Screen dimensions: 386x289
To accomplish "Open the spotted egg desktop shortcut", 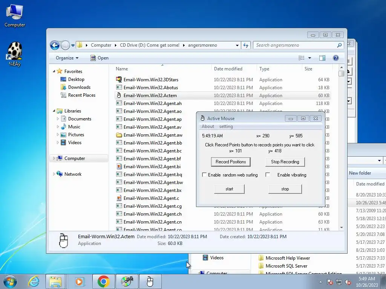I will [15, 54].
